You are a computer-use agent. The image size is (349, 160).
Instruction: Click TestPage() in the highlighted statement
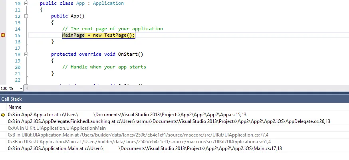pos(118,35)
